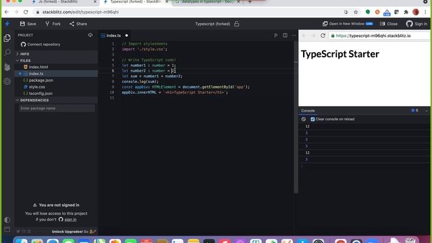Bookmark this page with star icon
Image resolution: width=432 pixels, height=243 pixels.
[x=356, y=12]
